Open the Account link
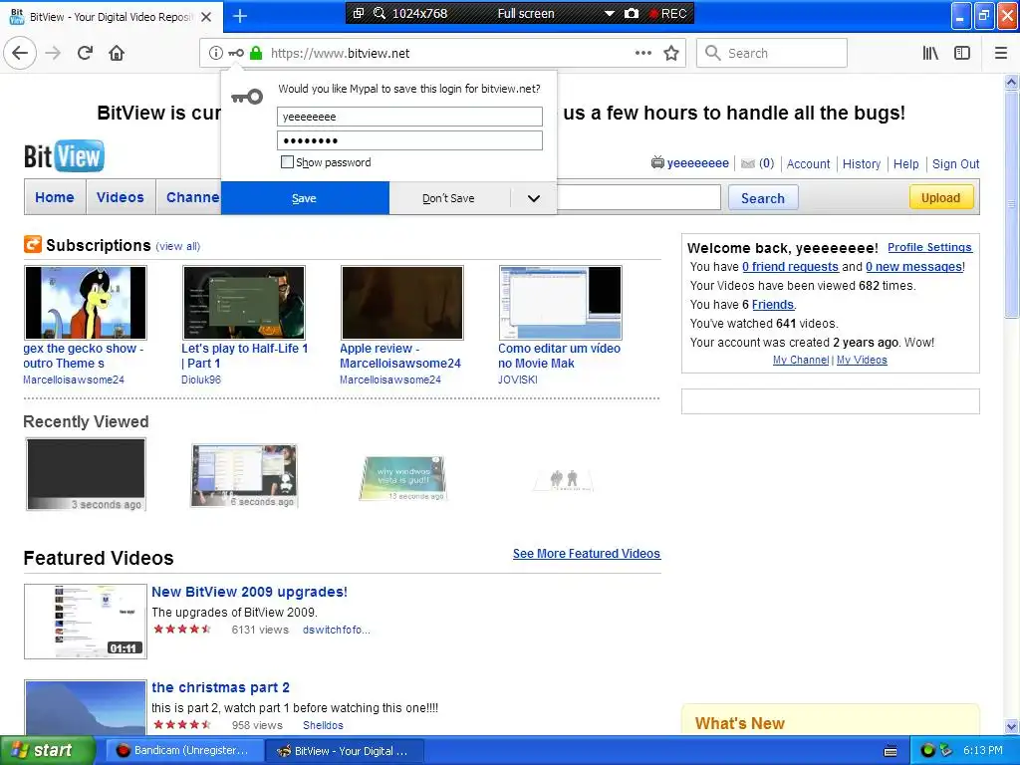This screenshot has height=765, width=1020. pos(808,164)
